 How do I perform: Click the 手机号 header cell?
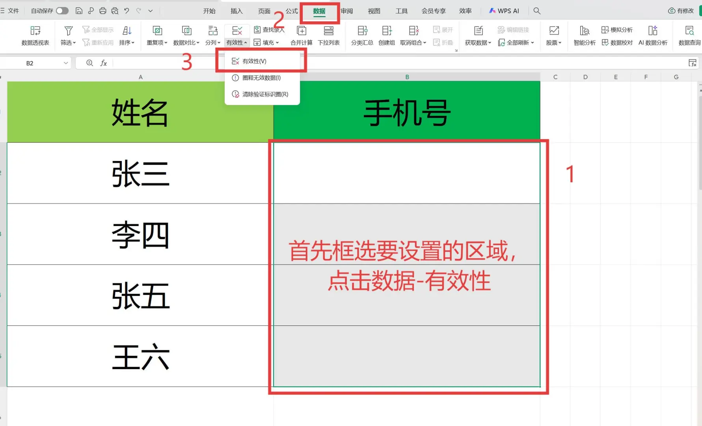[407, 112]
